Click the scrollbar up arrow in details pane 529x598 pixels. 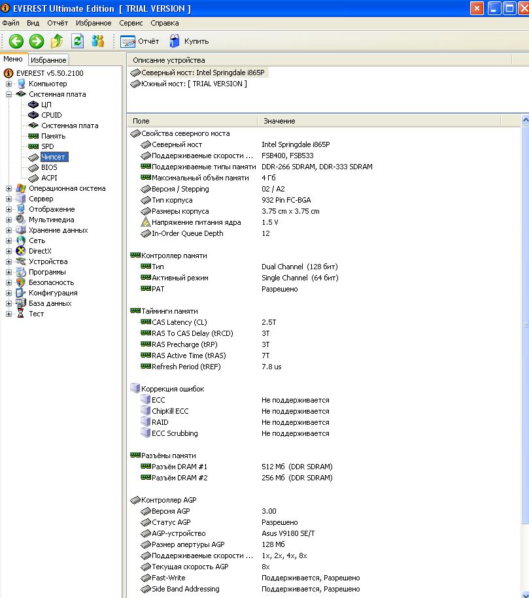[x=526, y=120]
